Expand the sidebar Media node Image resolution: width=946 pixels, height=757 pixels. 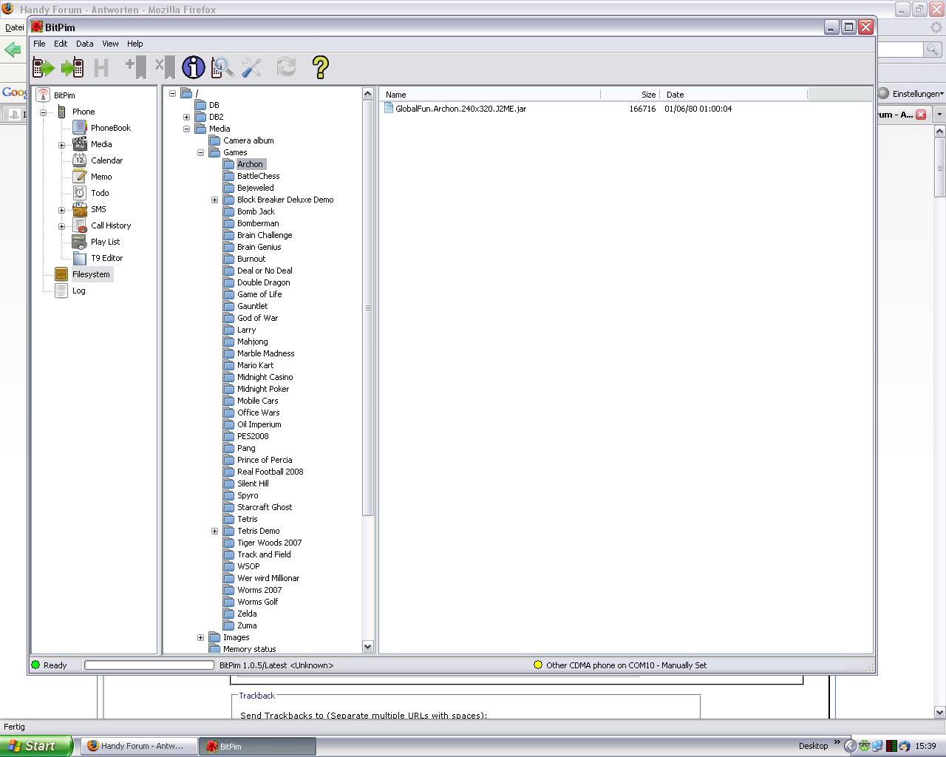coord(62,145)
